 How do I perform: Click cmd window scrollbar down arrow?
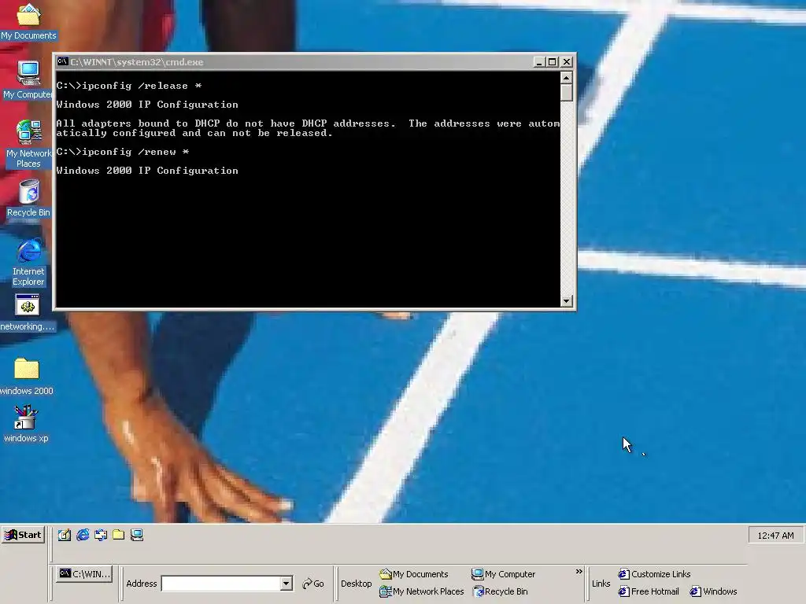(567, 301)
